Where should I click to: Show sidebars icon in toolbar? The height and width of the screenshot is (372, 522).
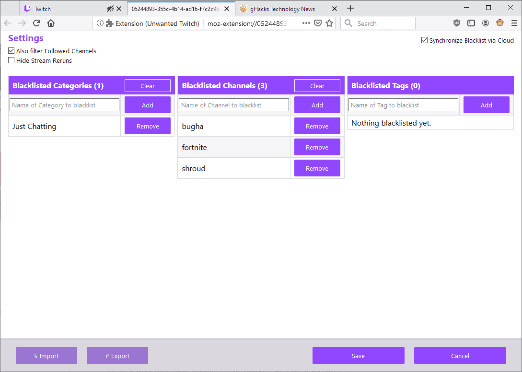471,23
